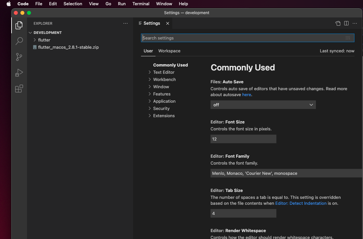Expand the Features settings category
Viewport: 363px width, 239px height.
(150, 94)
